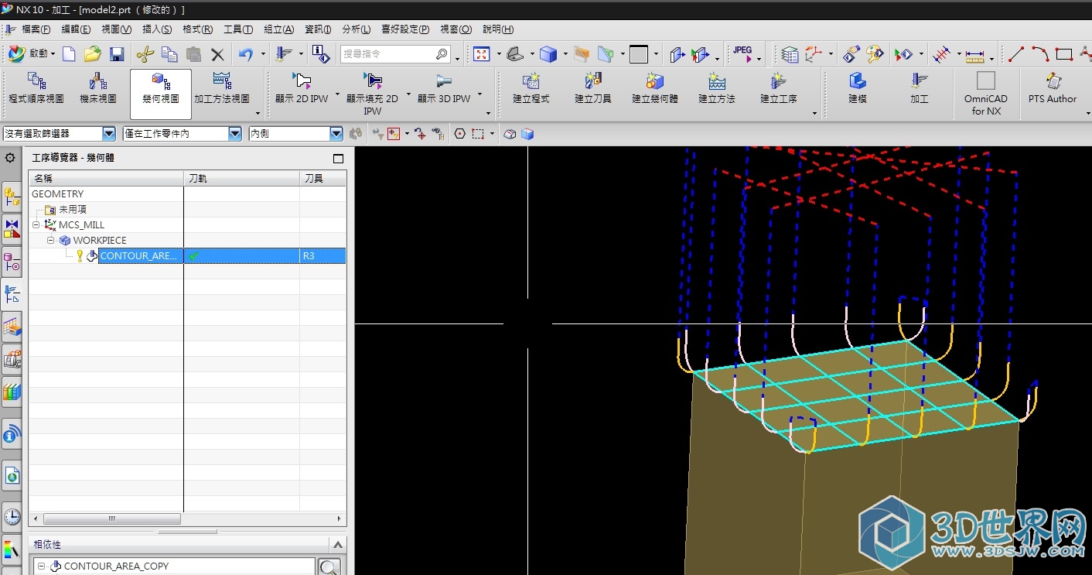Click 建立程式 (Create Program)
1092x575 pixels.
[531, 88]
